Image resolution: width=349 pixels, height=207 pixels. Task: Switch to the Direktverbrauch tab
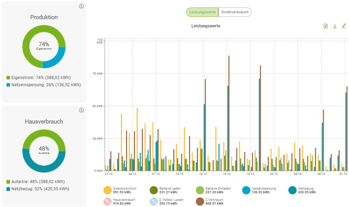pyautogui.click(x=235, y=12)
